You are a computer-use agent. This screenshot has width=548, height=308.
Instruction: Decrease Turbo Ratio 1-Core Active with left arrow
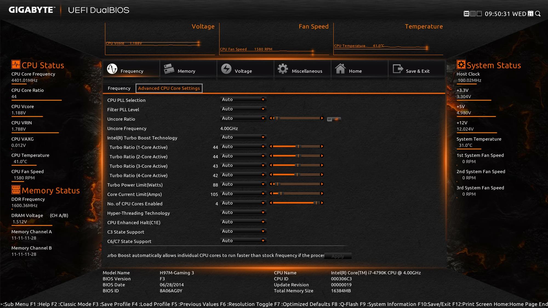(271, 146)
